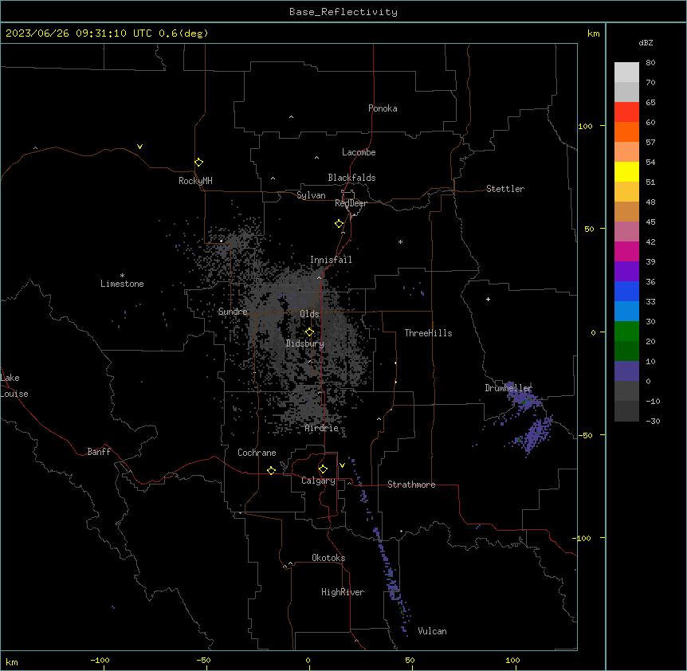Click the RockyMH town label
Screen dimensions: 687x671
[195, 180]
